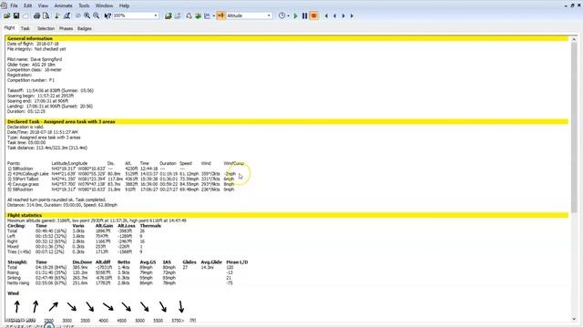583x328 pixels.
Task: Click the wind arrow above 5000
Action: [x=144, y=307]
